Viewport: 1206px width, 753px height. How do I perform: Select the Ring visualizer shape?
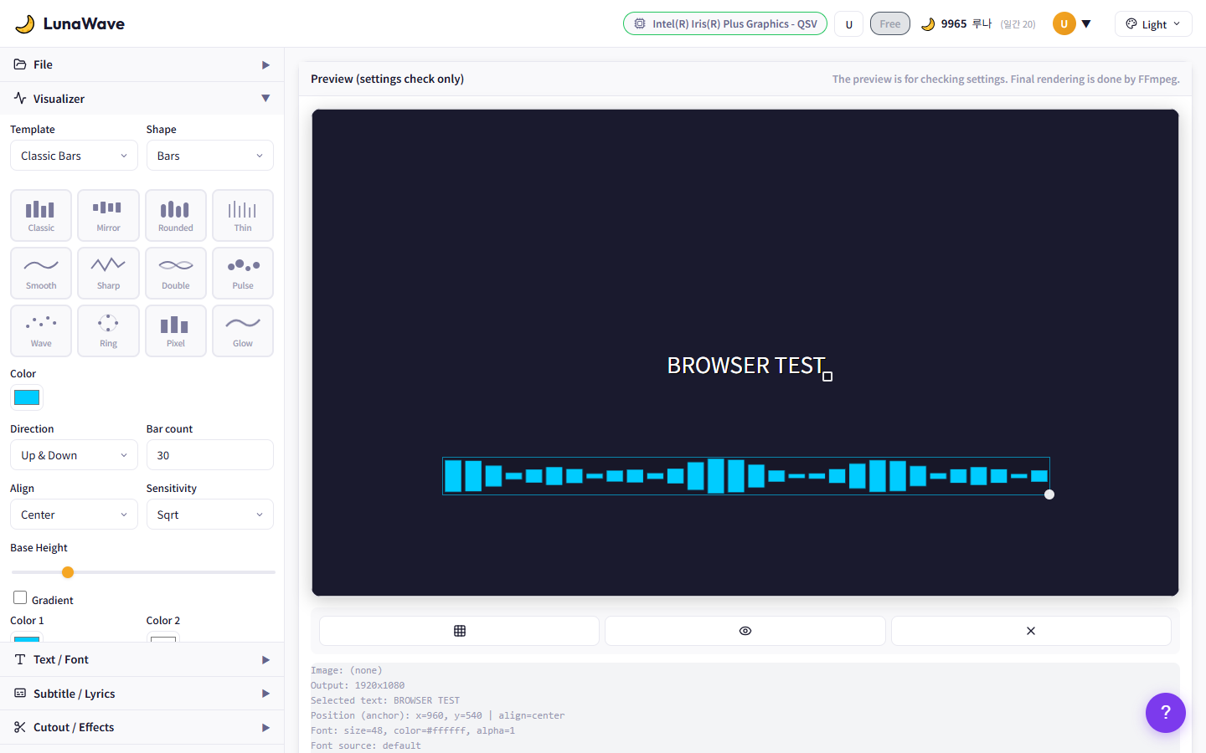[x=108, y=330]
